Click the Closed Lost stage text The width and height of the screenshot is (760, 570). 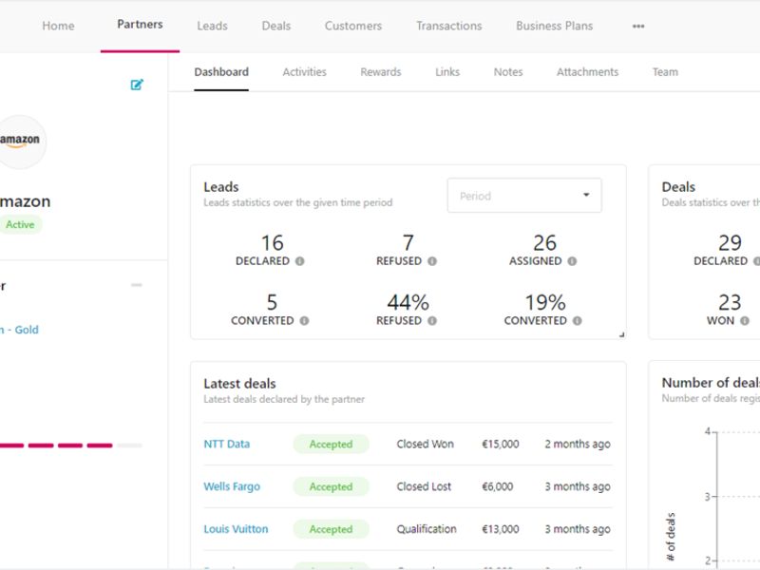[424, 486]
